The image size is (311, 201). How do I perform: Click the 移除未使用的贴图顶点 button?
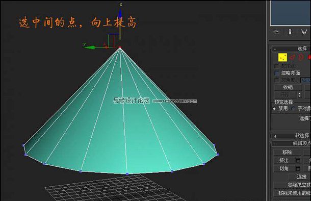tap(292, 193)
